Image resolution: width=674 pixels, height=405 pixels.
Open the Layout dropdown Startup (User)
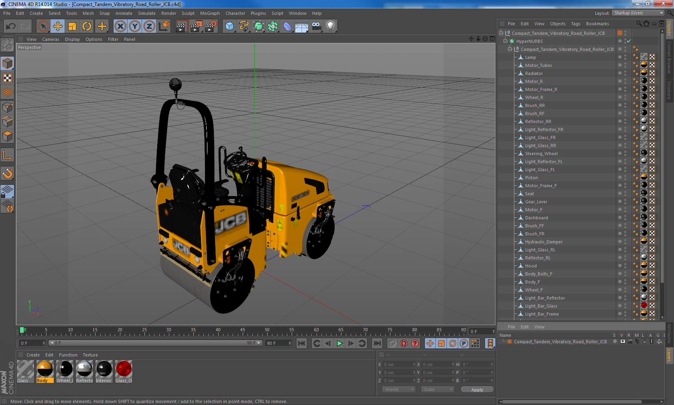638,13
